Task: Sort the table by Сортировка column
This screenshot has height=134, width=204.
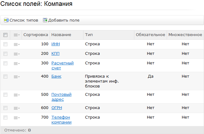Action: click(x=36, y=35)
